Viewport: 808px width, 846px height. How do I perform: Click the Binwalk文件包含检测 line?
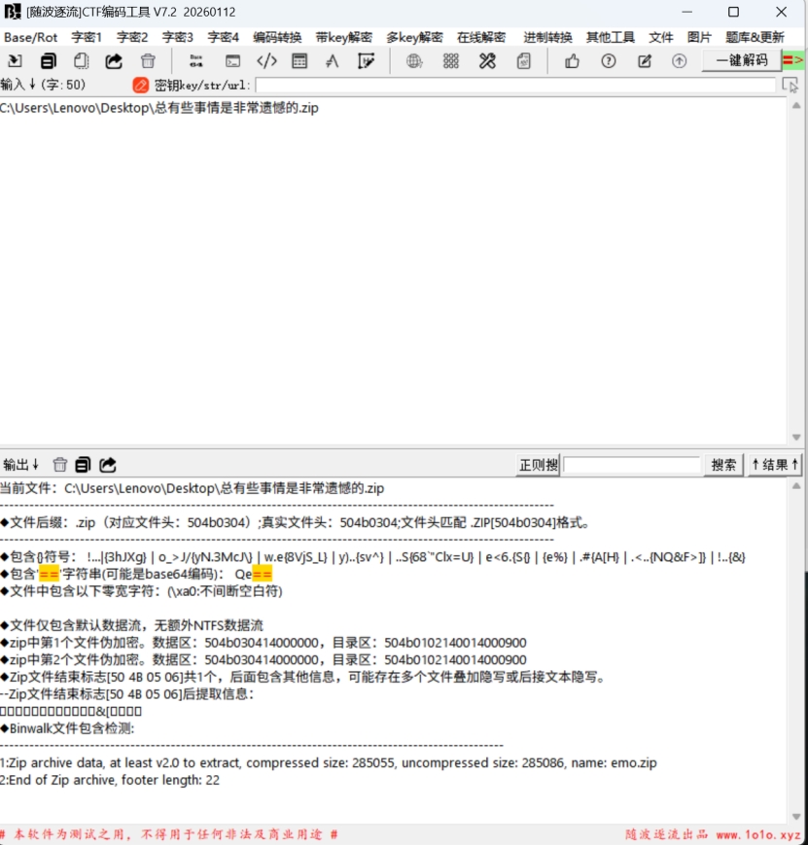67,728
